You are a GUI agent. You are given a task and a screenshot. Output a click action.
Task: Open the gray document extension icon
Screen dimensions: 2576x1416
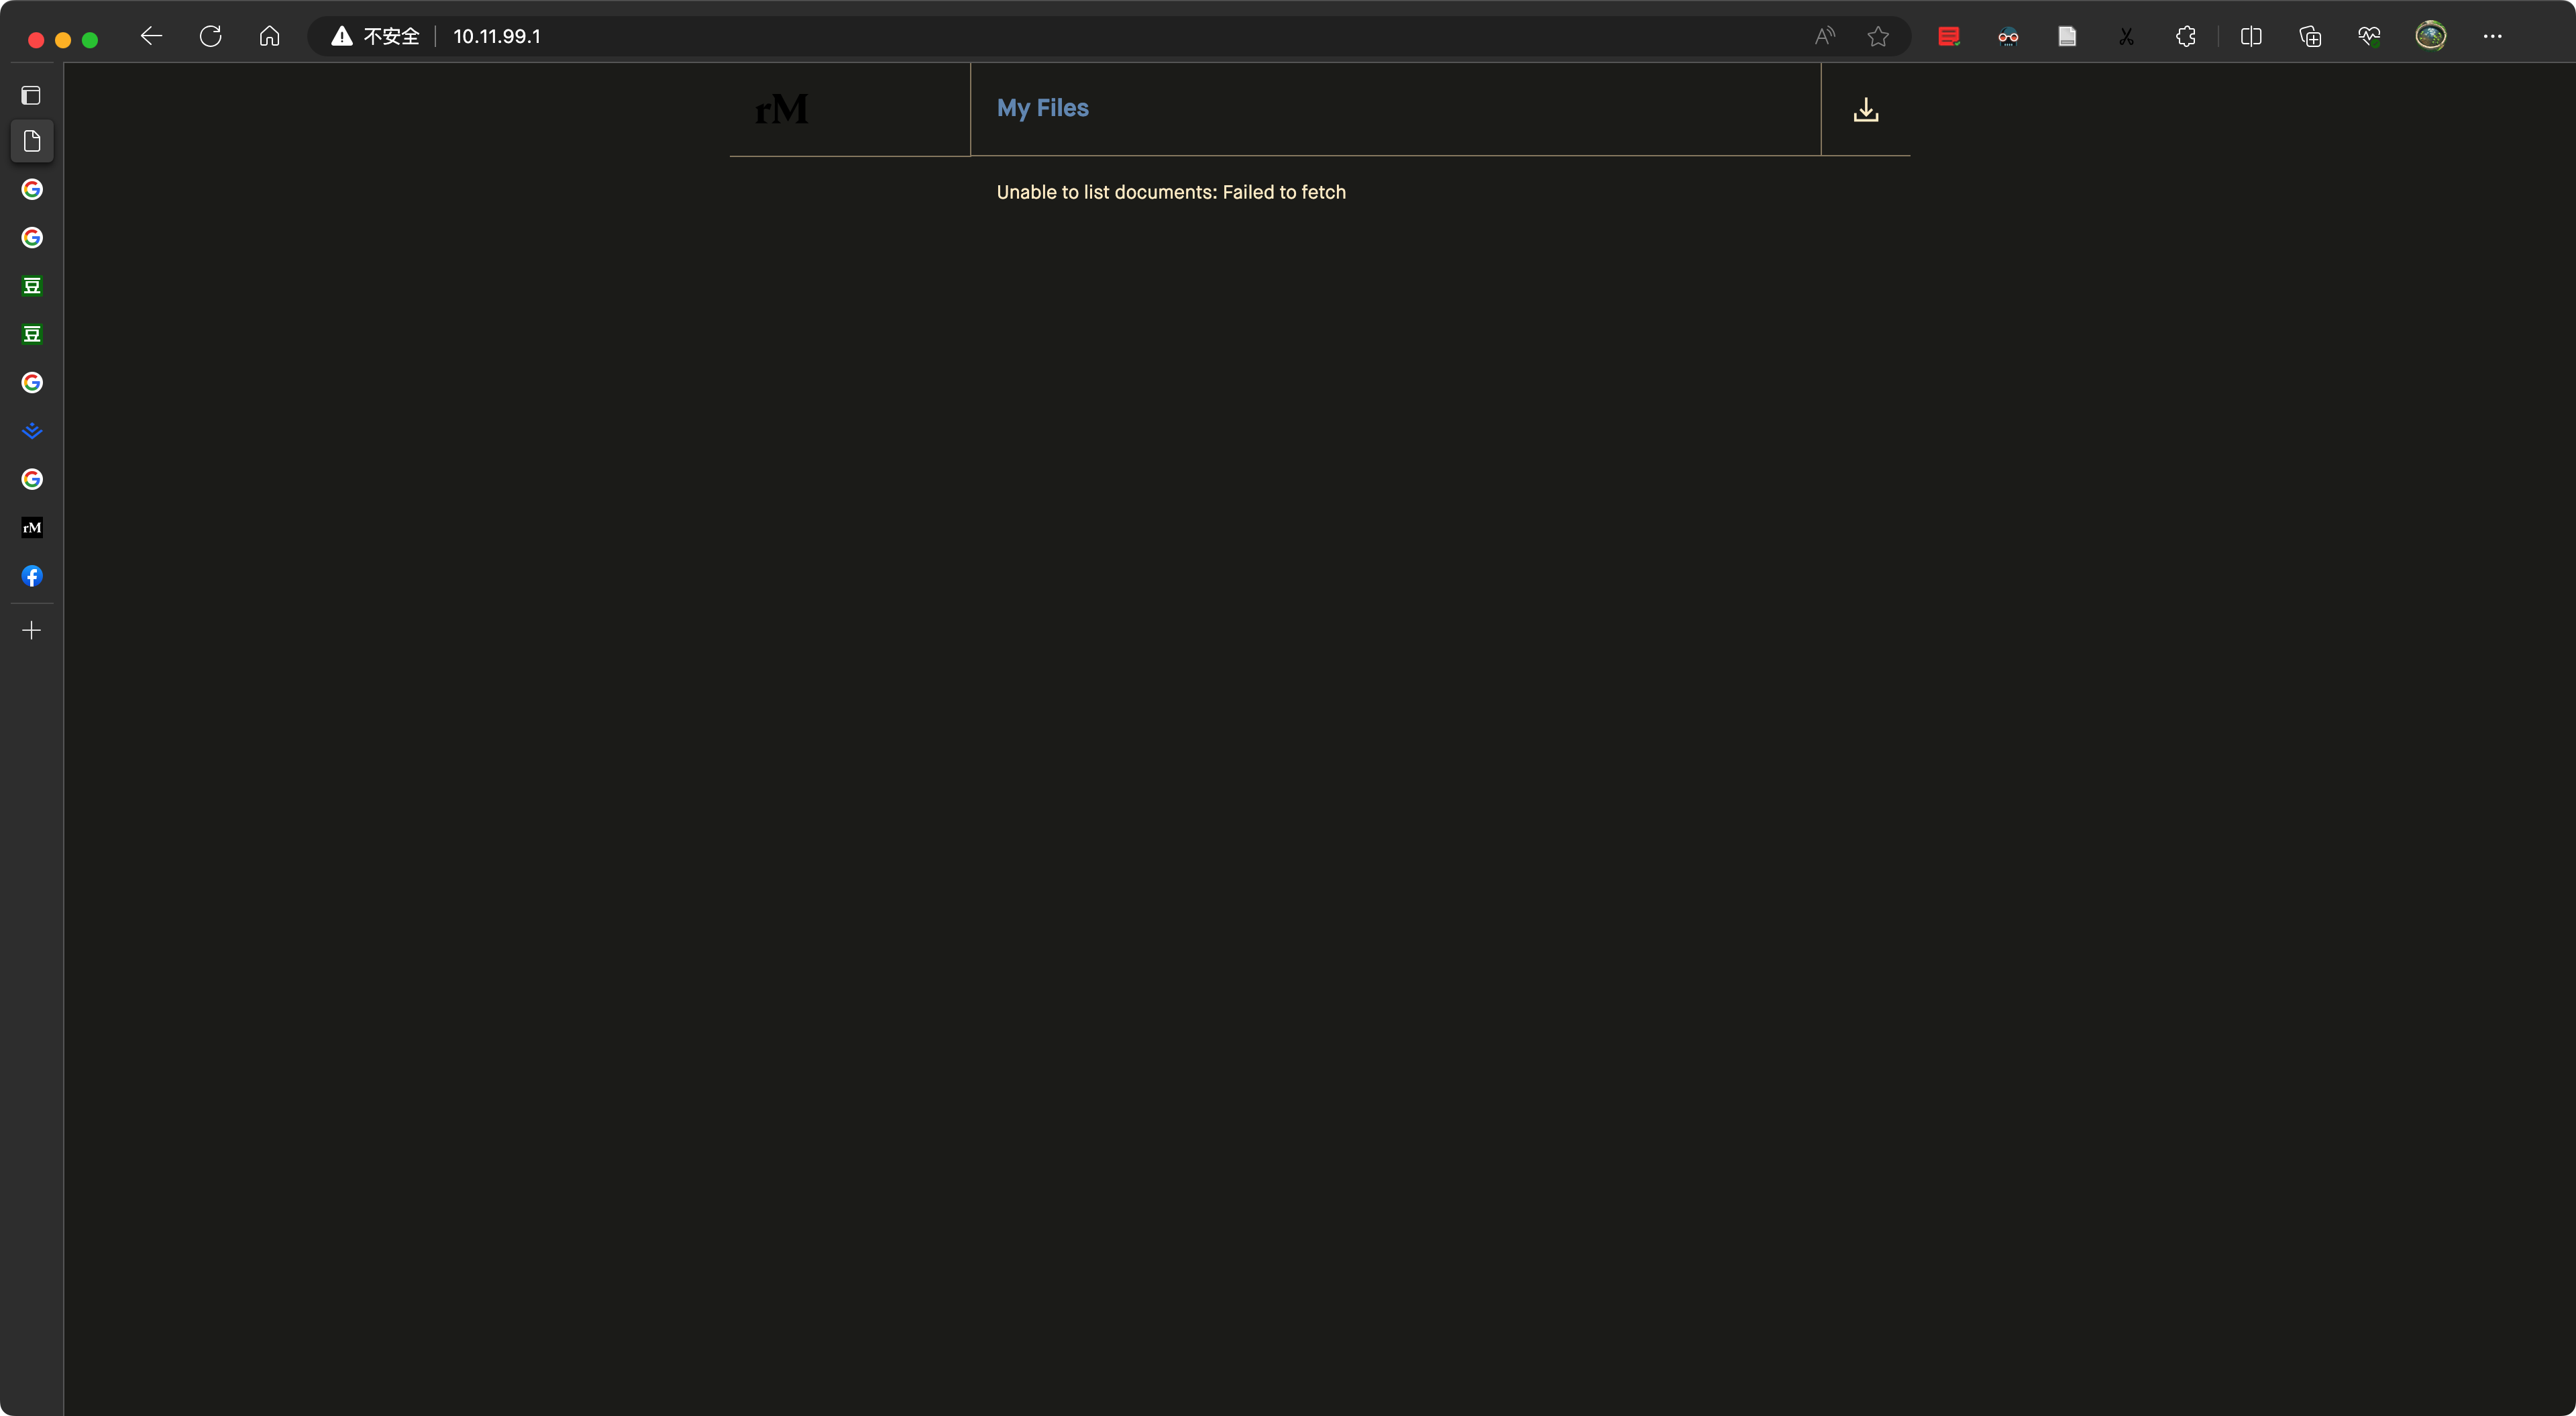click(x=2067, y=37)
